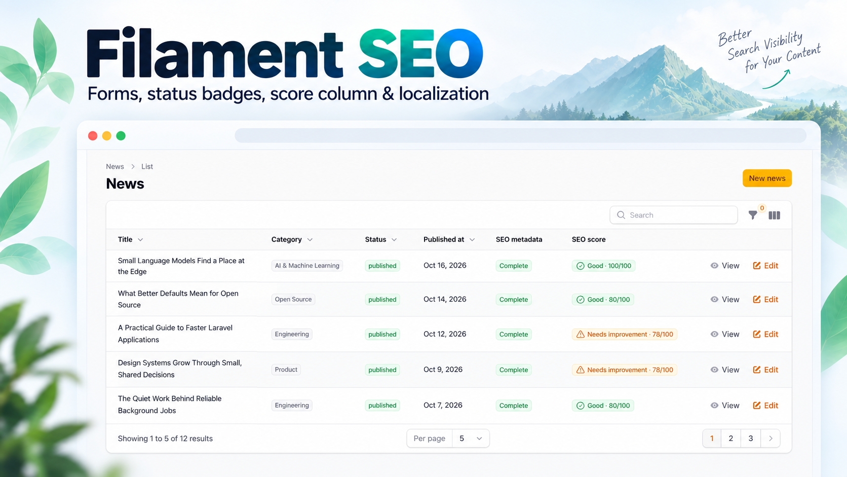This screenshot has width=847, height=477.
Task: Click the eye icon for the Quiet Work row
Action: pos(714,406)
